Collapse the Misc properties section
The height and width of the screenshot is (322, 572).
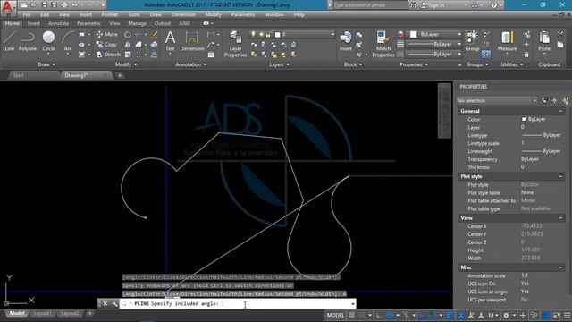point(560,267)
